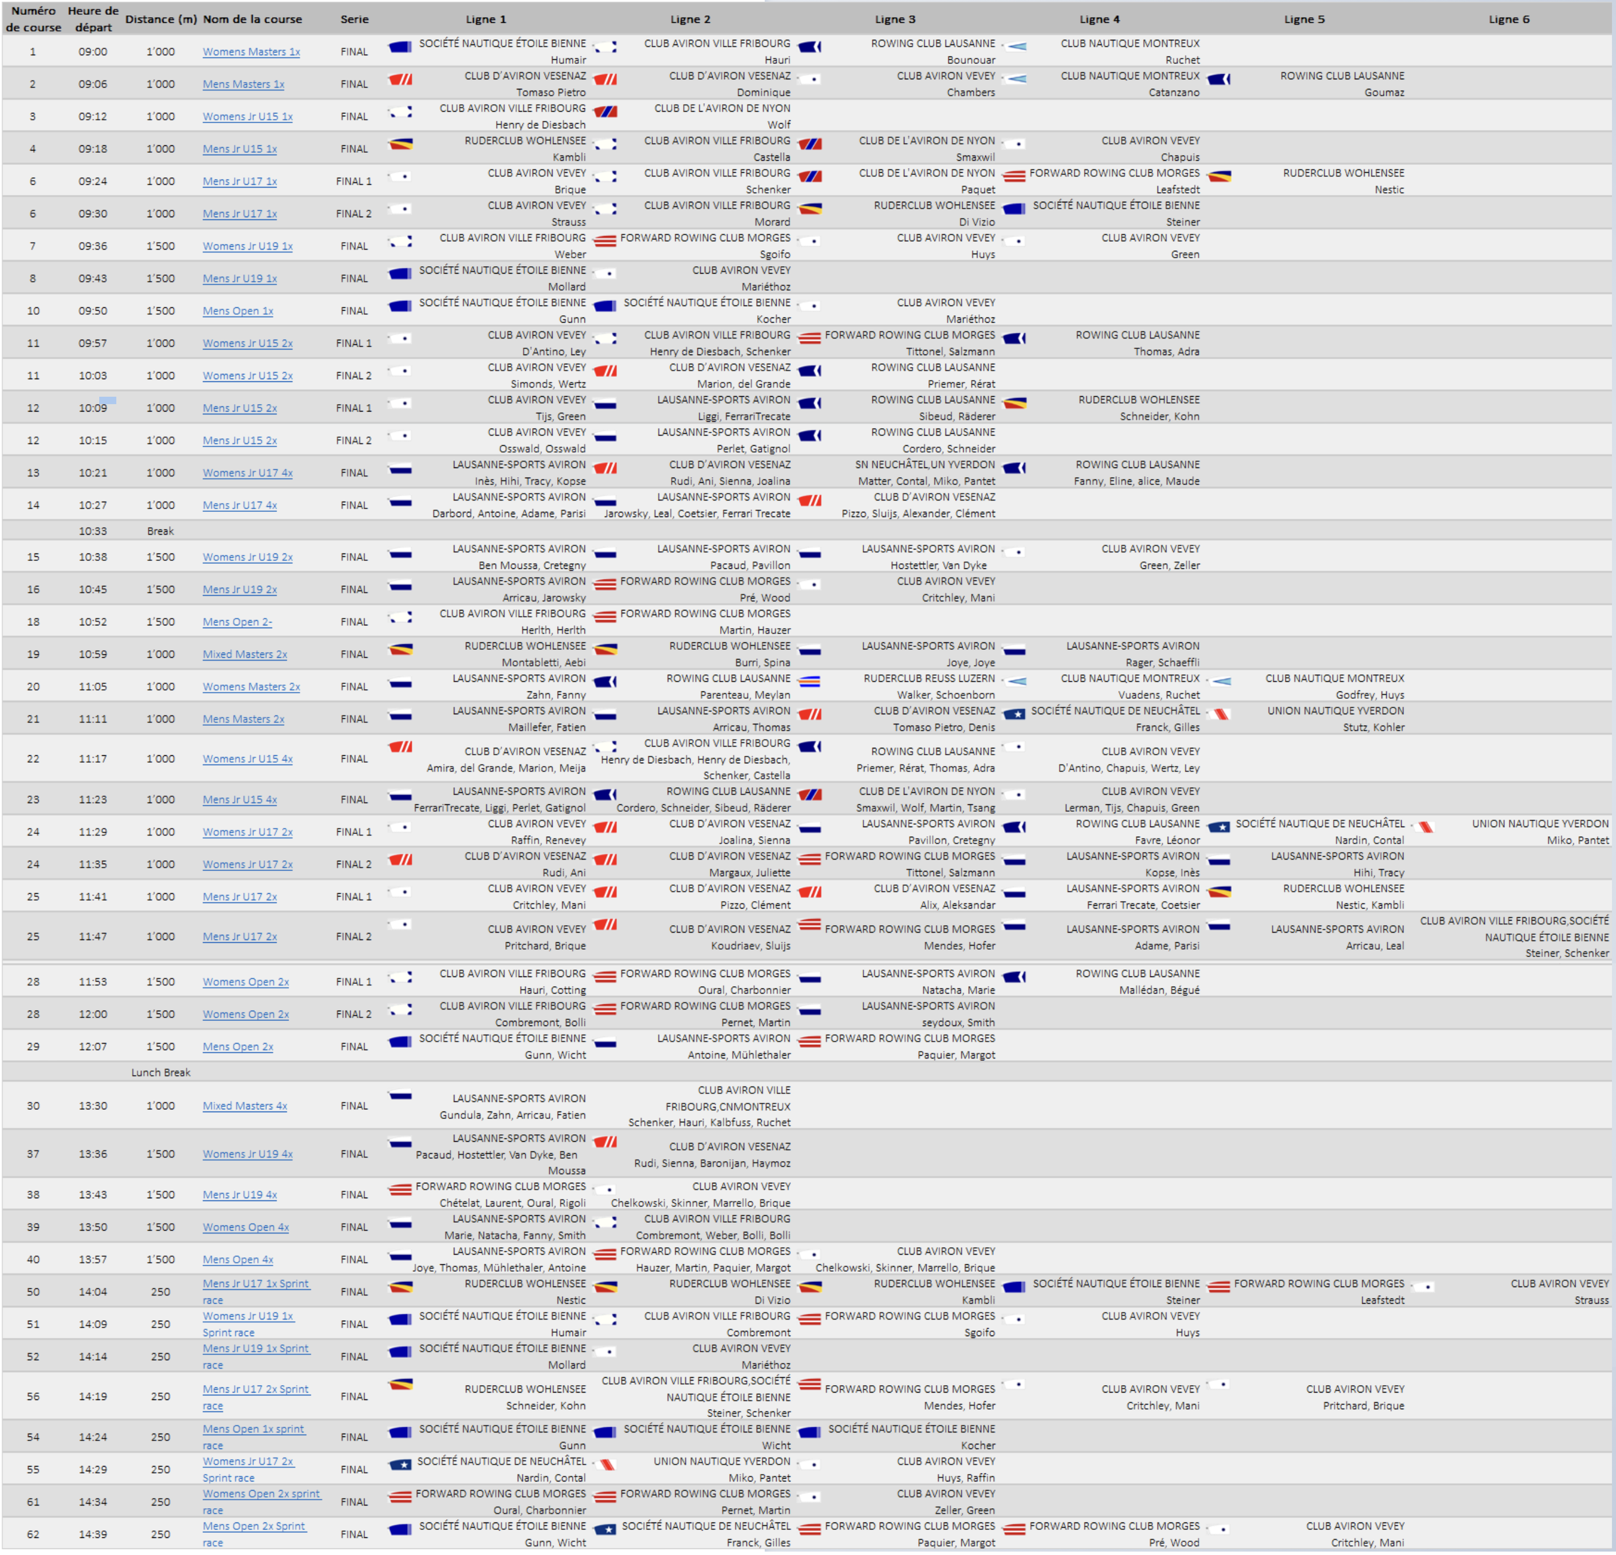Click the 09:00 start time cell
This screenshot has width=1616, height=1555.
point(93,52)
